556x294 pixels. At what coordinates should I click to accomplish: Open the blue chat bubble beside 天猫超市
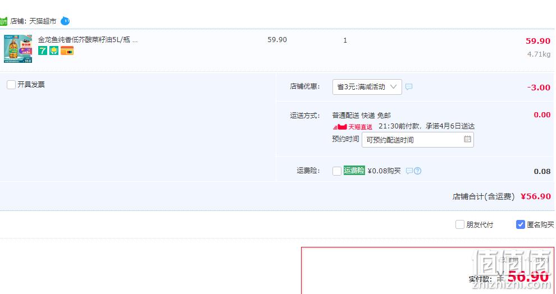65,21
